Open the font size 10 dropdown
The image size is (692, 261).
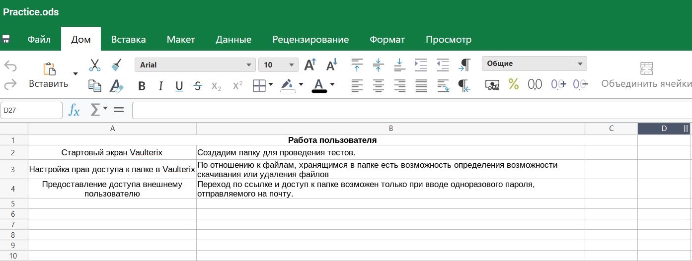[278, 65]
